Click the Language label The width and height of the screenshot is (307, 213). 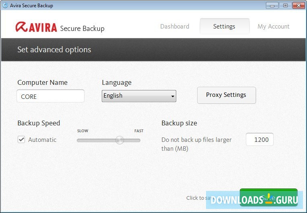coord(117,82)
